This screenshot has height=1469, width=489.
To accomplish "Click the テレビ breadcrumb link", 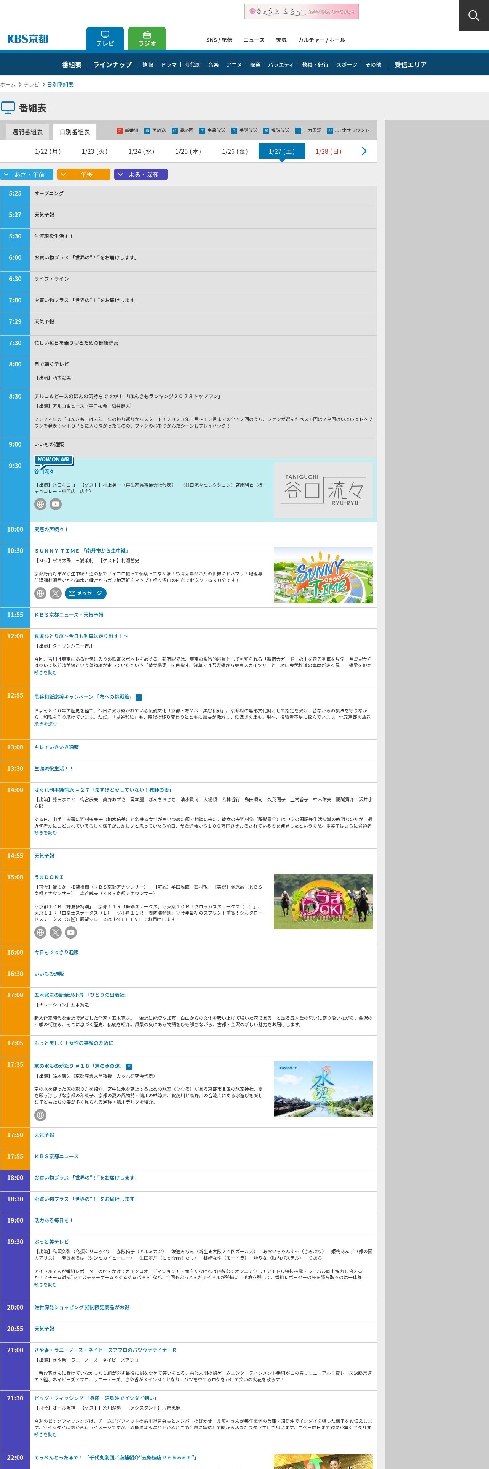I will pyautogui.click(x=31, y=84).
